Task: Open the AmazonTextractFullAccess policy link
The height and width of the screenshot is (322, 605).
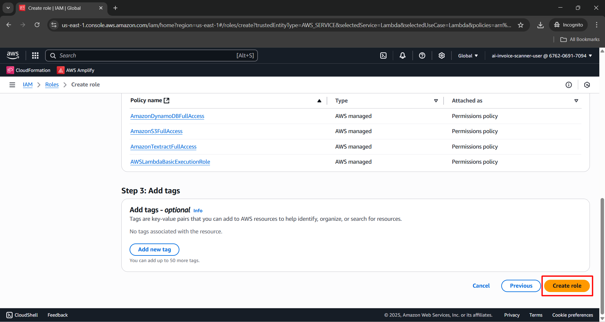Action: pyautogui.click(x=163, y=147)
